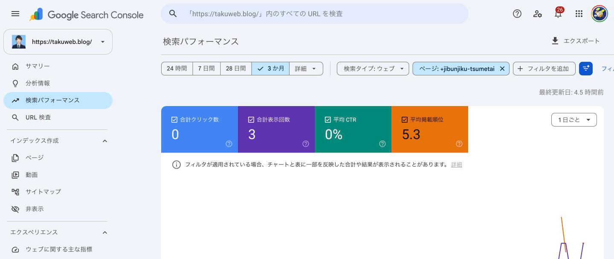Click the 検索パフォーマンス page heading

coord(201,41)
